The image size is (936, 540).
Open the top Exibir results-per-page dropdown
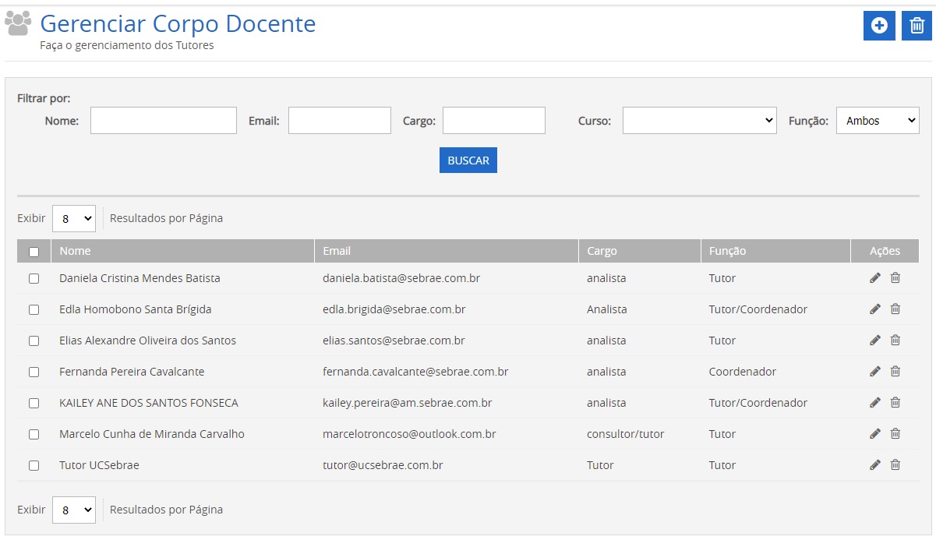(73, 219)
